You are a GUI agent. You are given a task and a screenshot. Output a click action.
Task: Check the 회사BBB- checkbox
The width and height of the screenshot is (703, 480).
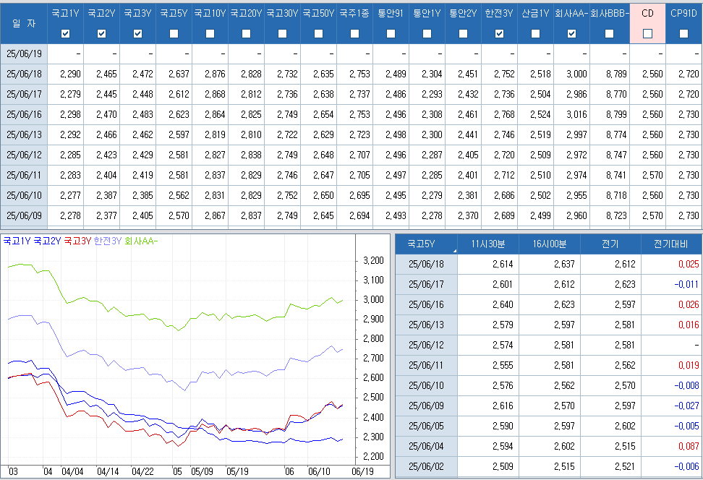click(609, 33)
